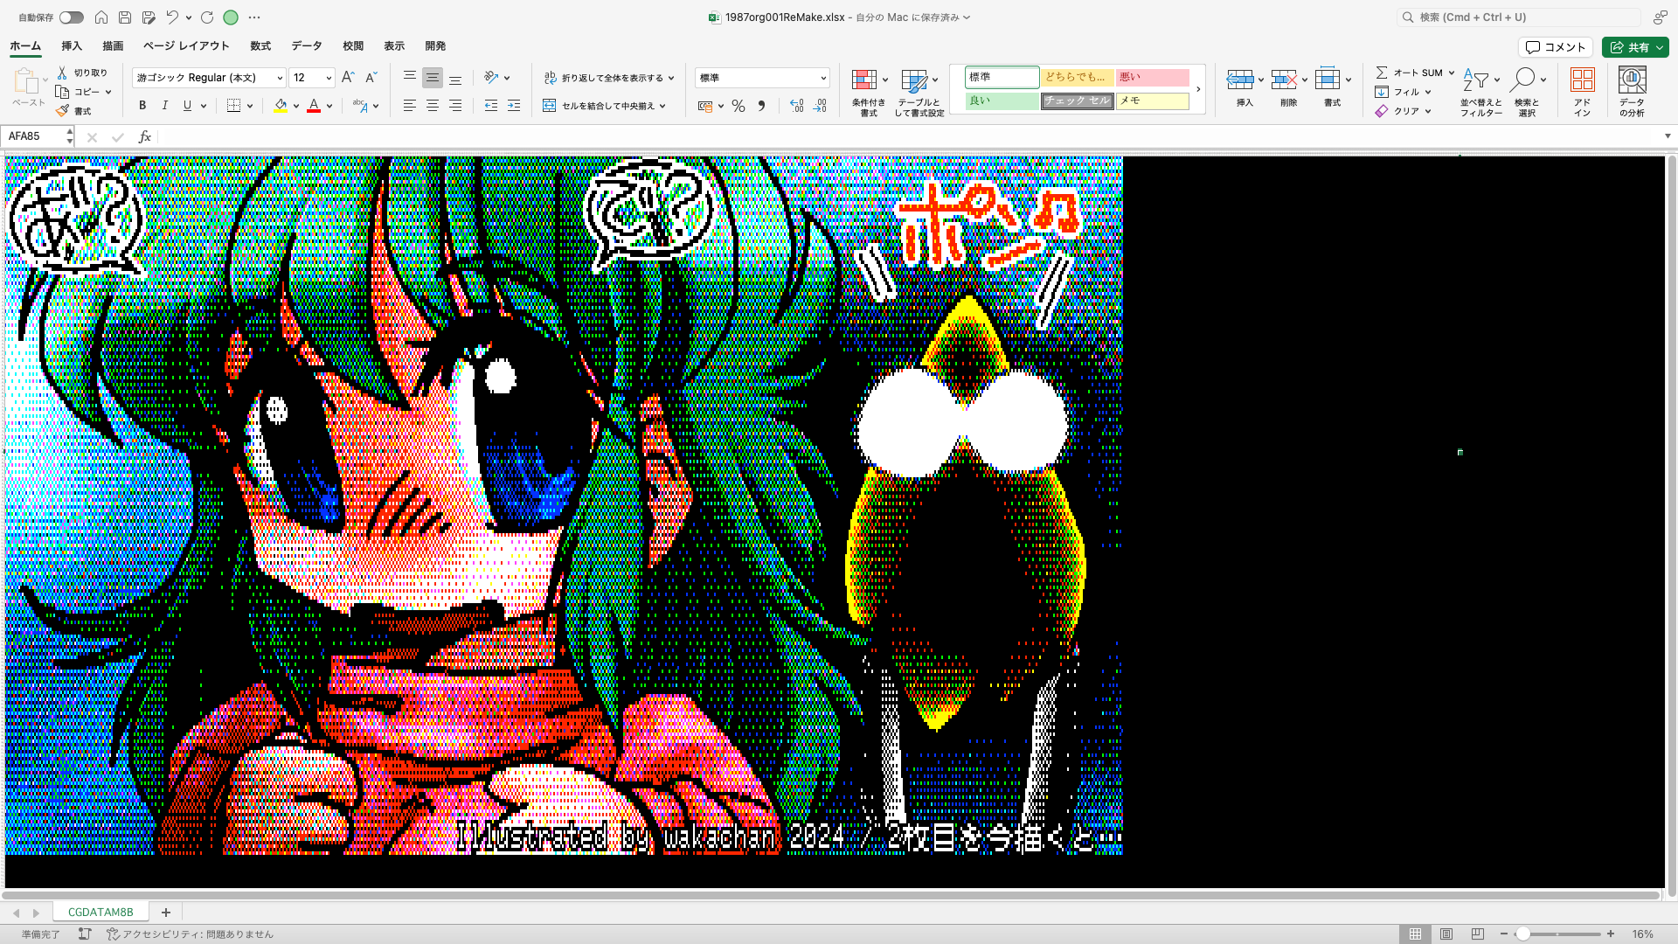Click increase decimal icon
Viewport: 1678px width, 944px height.
point(797,106)
